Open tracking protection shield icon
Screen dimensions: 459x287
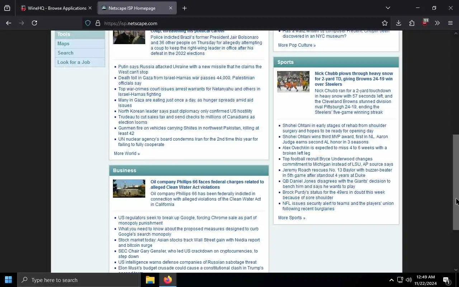pos(88,23)
